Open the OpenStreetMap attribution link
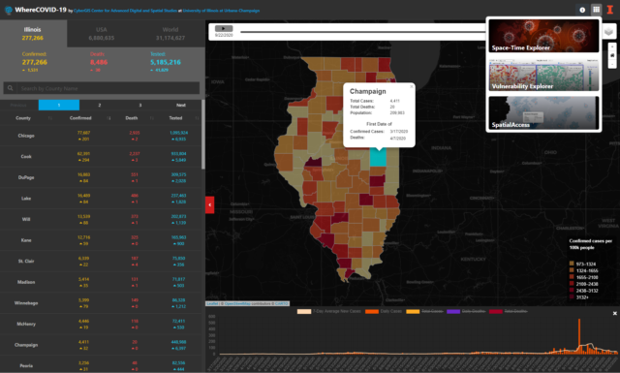The width and height of the screenshot is (620, 373). 237,304
